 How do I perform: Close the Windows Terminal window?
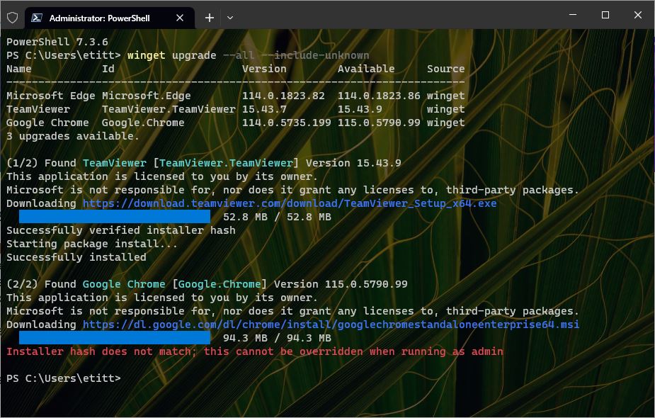637,16
